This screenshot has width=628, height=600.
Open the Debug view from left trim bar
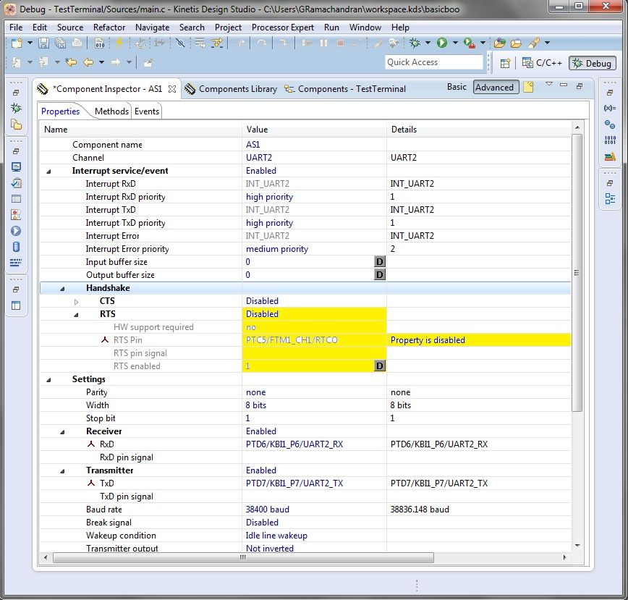click(x=16, y=108)
